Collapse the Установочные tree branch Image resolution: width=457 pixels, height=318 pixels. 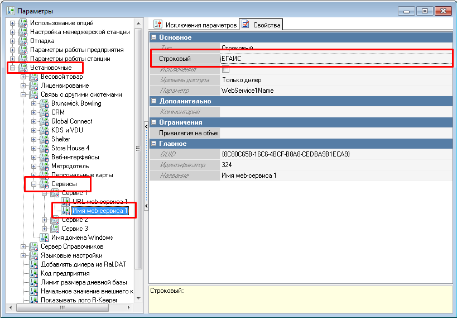pos(12,68)
